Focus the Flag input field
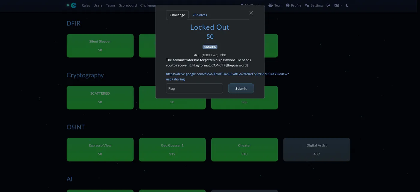 click(x=194, y=88)
